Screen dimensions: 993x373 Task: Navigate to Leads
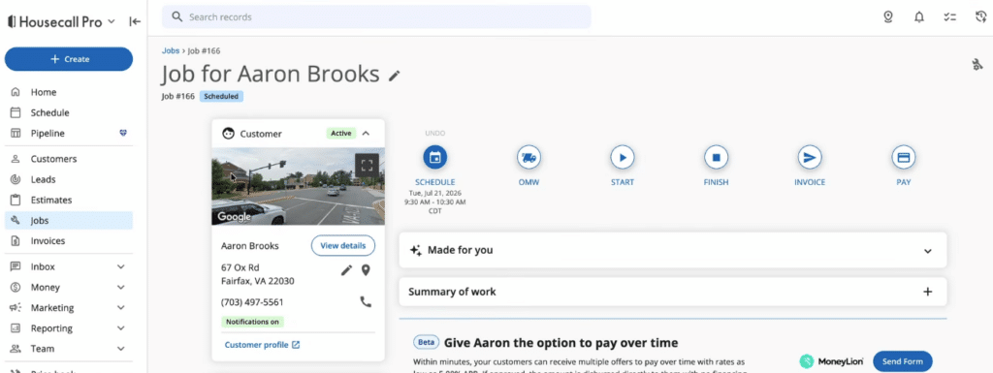coord(69,179)
